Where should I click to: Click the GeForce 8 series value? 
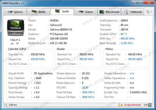click(56, 25)
